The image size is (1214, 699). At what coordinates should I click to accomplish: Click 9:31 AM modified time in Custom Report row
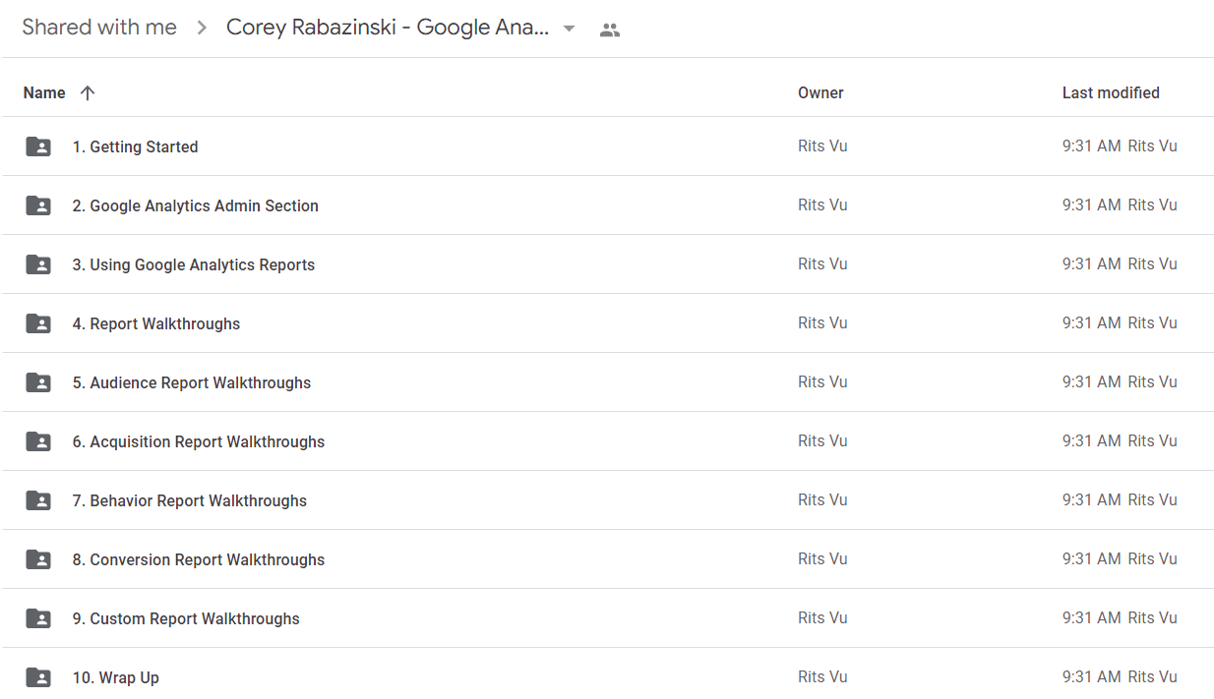pyautogui.click(x=1092, y=617)
